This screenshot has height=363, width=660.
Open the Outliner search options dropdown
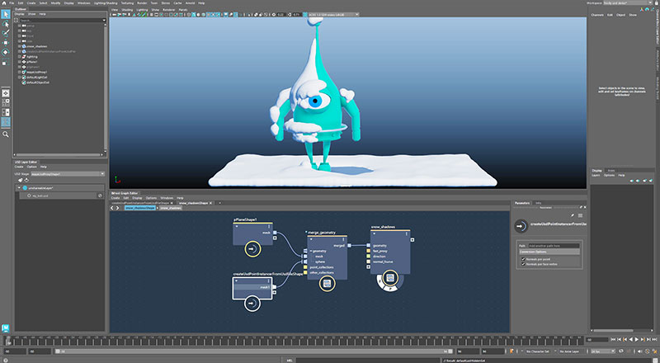click(104, 21)
